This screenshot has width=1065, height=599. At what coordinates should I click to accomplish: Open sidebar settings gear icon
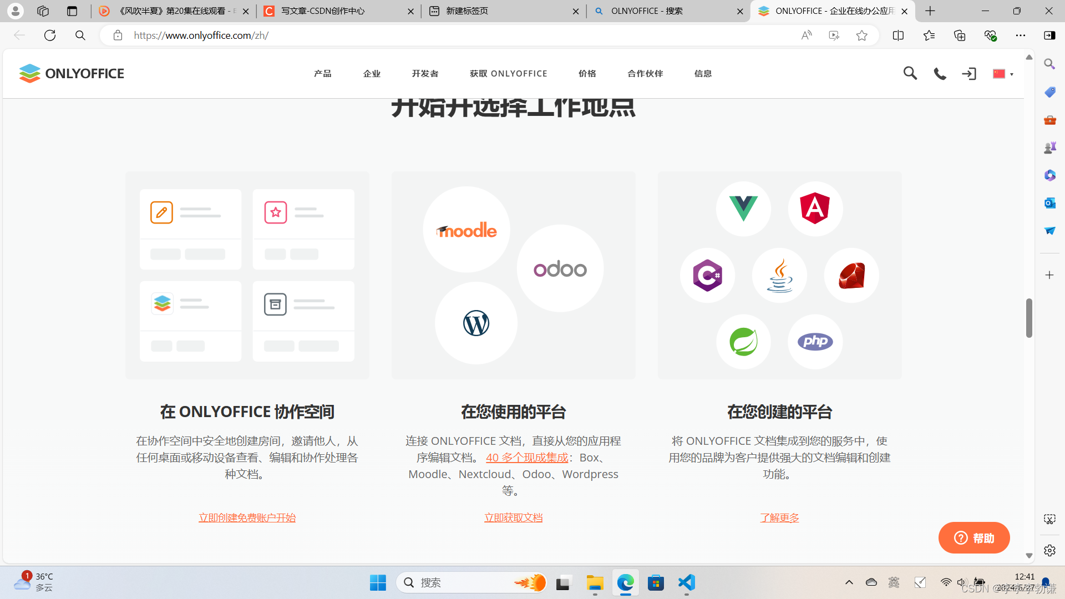tap(1049, 550)
